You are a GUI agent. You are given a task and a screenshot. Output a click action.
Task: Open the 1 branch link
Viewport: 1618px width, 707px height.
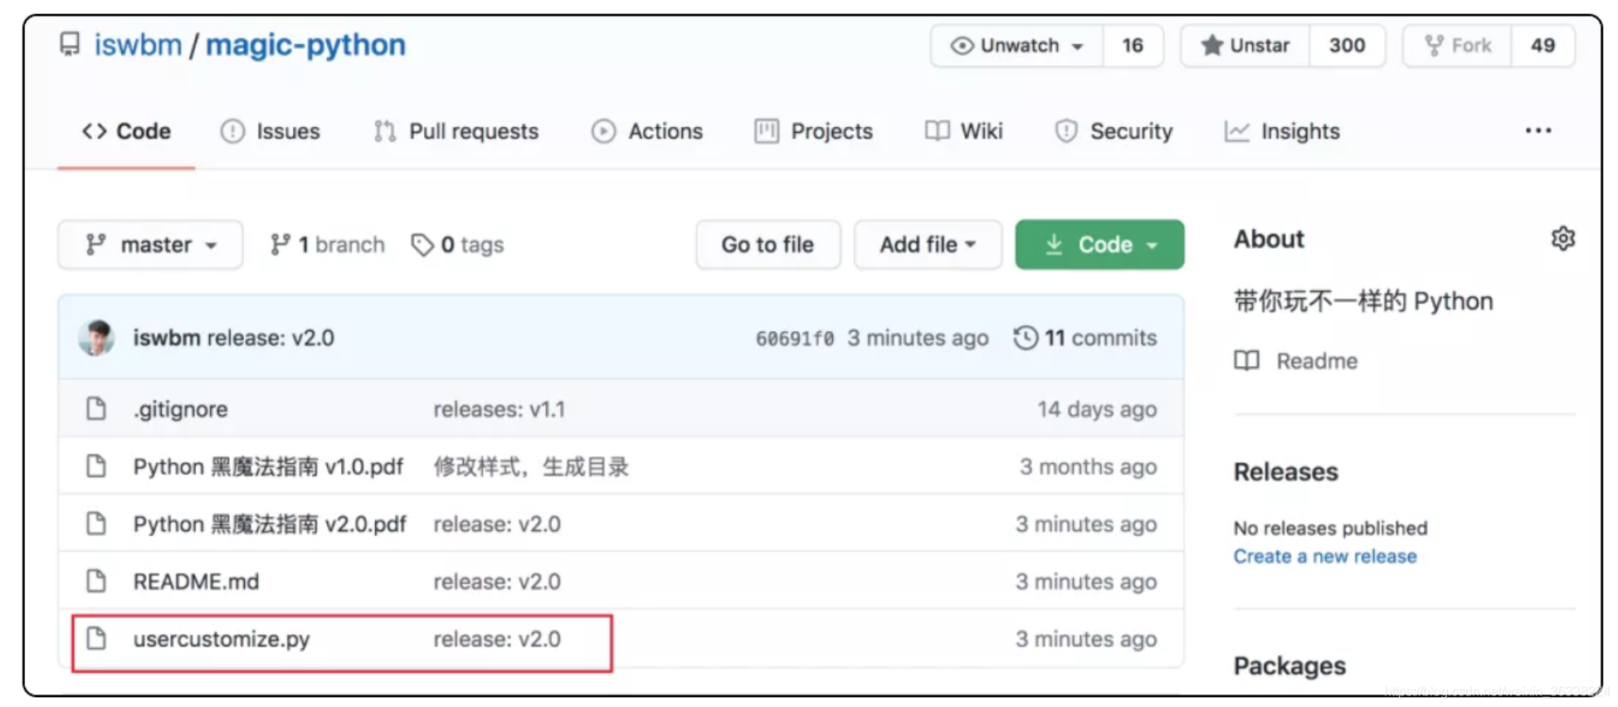pos(327,245)
